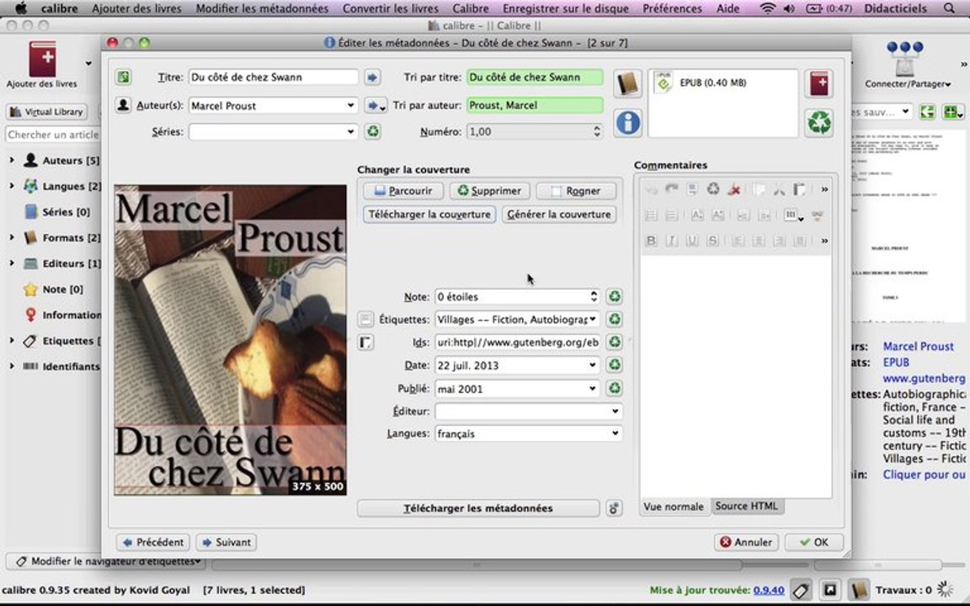Click the Télécharger la couverture button

click(x=429, y=215)
